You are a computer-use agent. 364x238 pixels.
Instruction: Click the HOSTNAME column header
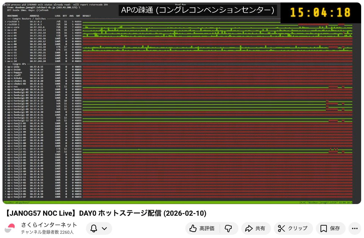pyautogui.click(x=12, y=16)
